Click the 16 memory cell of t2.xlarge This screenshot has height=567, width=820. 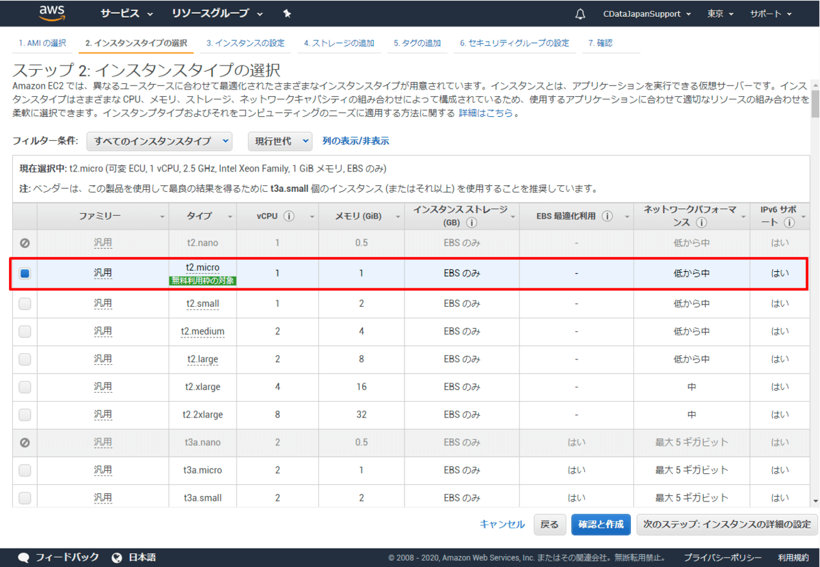[361, 387]
